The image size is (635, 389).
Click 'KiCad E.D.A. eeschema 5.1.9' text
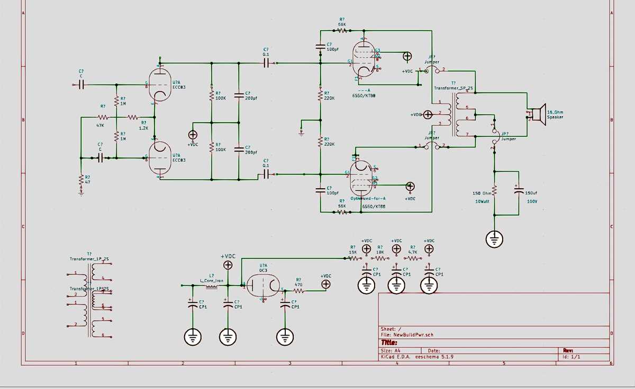click(x=417, y=357)
